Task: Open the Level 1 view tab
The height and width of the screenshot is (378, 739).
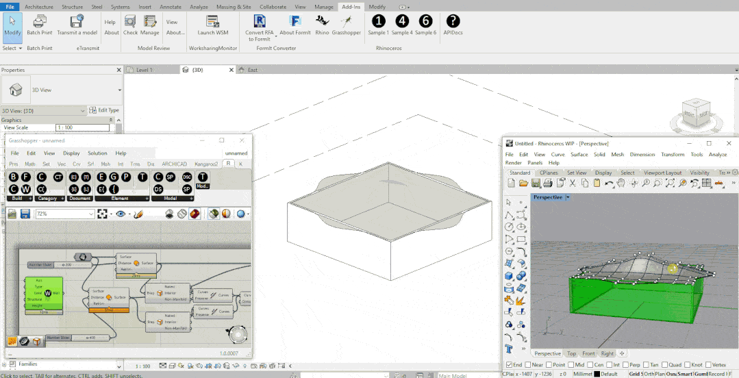Action: tap(144, 70)
